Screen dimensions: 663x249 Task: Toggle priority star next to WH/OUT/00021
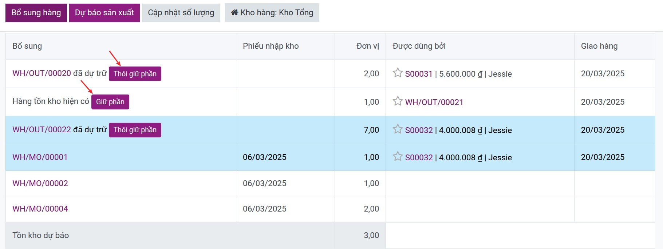[x=398, y=101]
